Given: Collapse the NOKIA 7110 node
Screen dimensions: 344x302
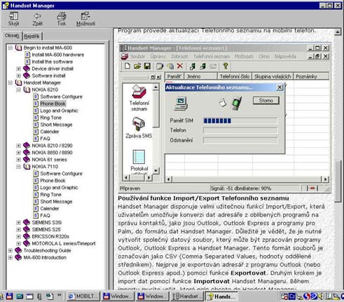Looking at the screenshot, I should coord(19,167).
